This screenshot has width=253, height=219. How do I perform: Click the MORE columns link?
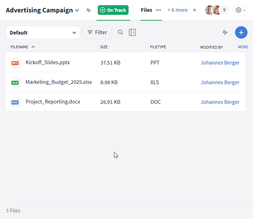coord(243,47)
